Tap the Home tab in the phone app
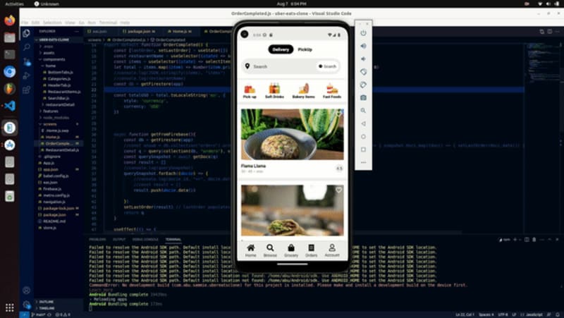 [x=251, y=250]
